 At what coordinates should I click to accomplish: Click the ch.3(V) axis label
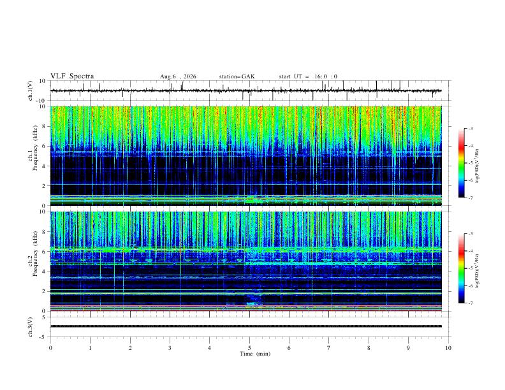coord(30,327)
